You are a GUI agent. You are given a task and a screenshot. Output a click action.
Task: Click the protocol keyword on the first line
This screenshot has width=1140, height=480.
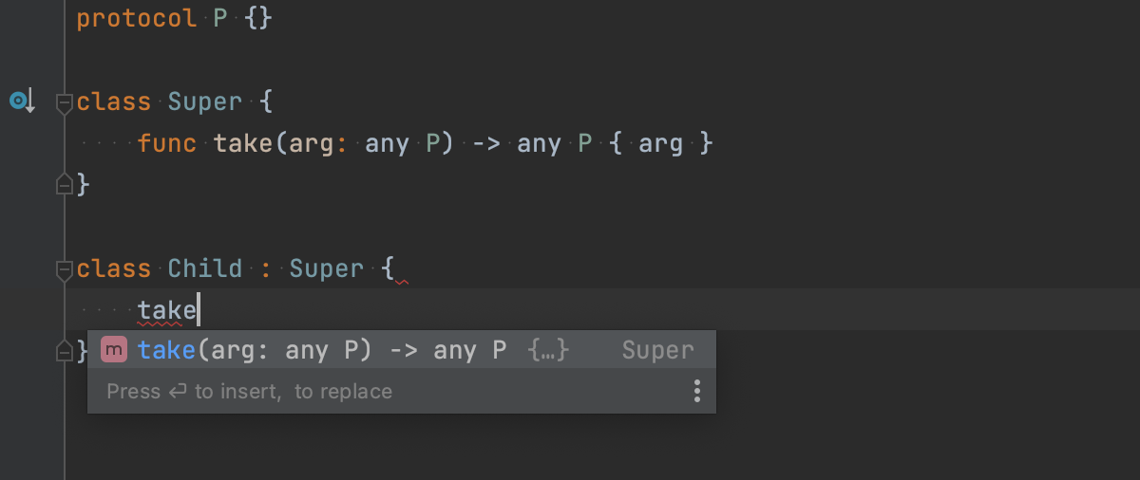coord(137,18)
